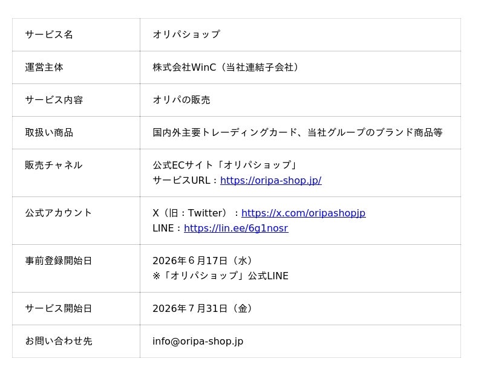Click the サービス内容 row label
This screenshot has height=376, width=484.
click(54, 100)
